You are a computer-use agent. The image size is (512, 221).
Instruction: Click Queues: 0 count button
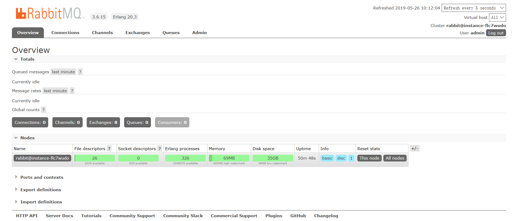[137, 122]
